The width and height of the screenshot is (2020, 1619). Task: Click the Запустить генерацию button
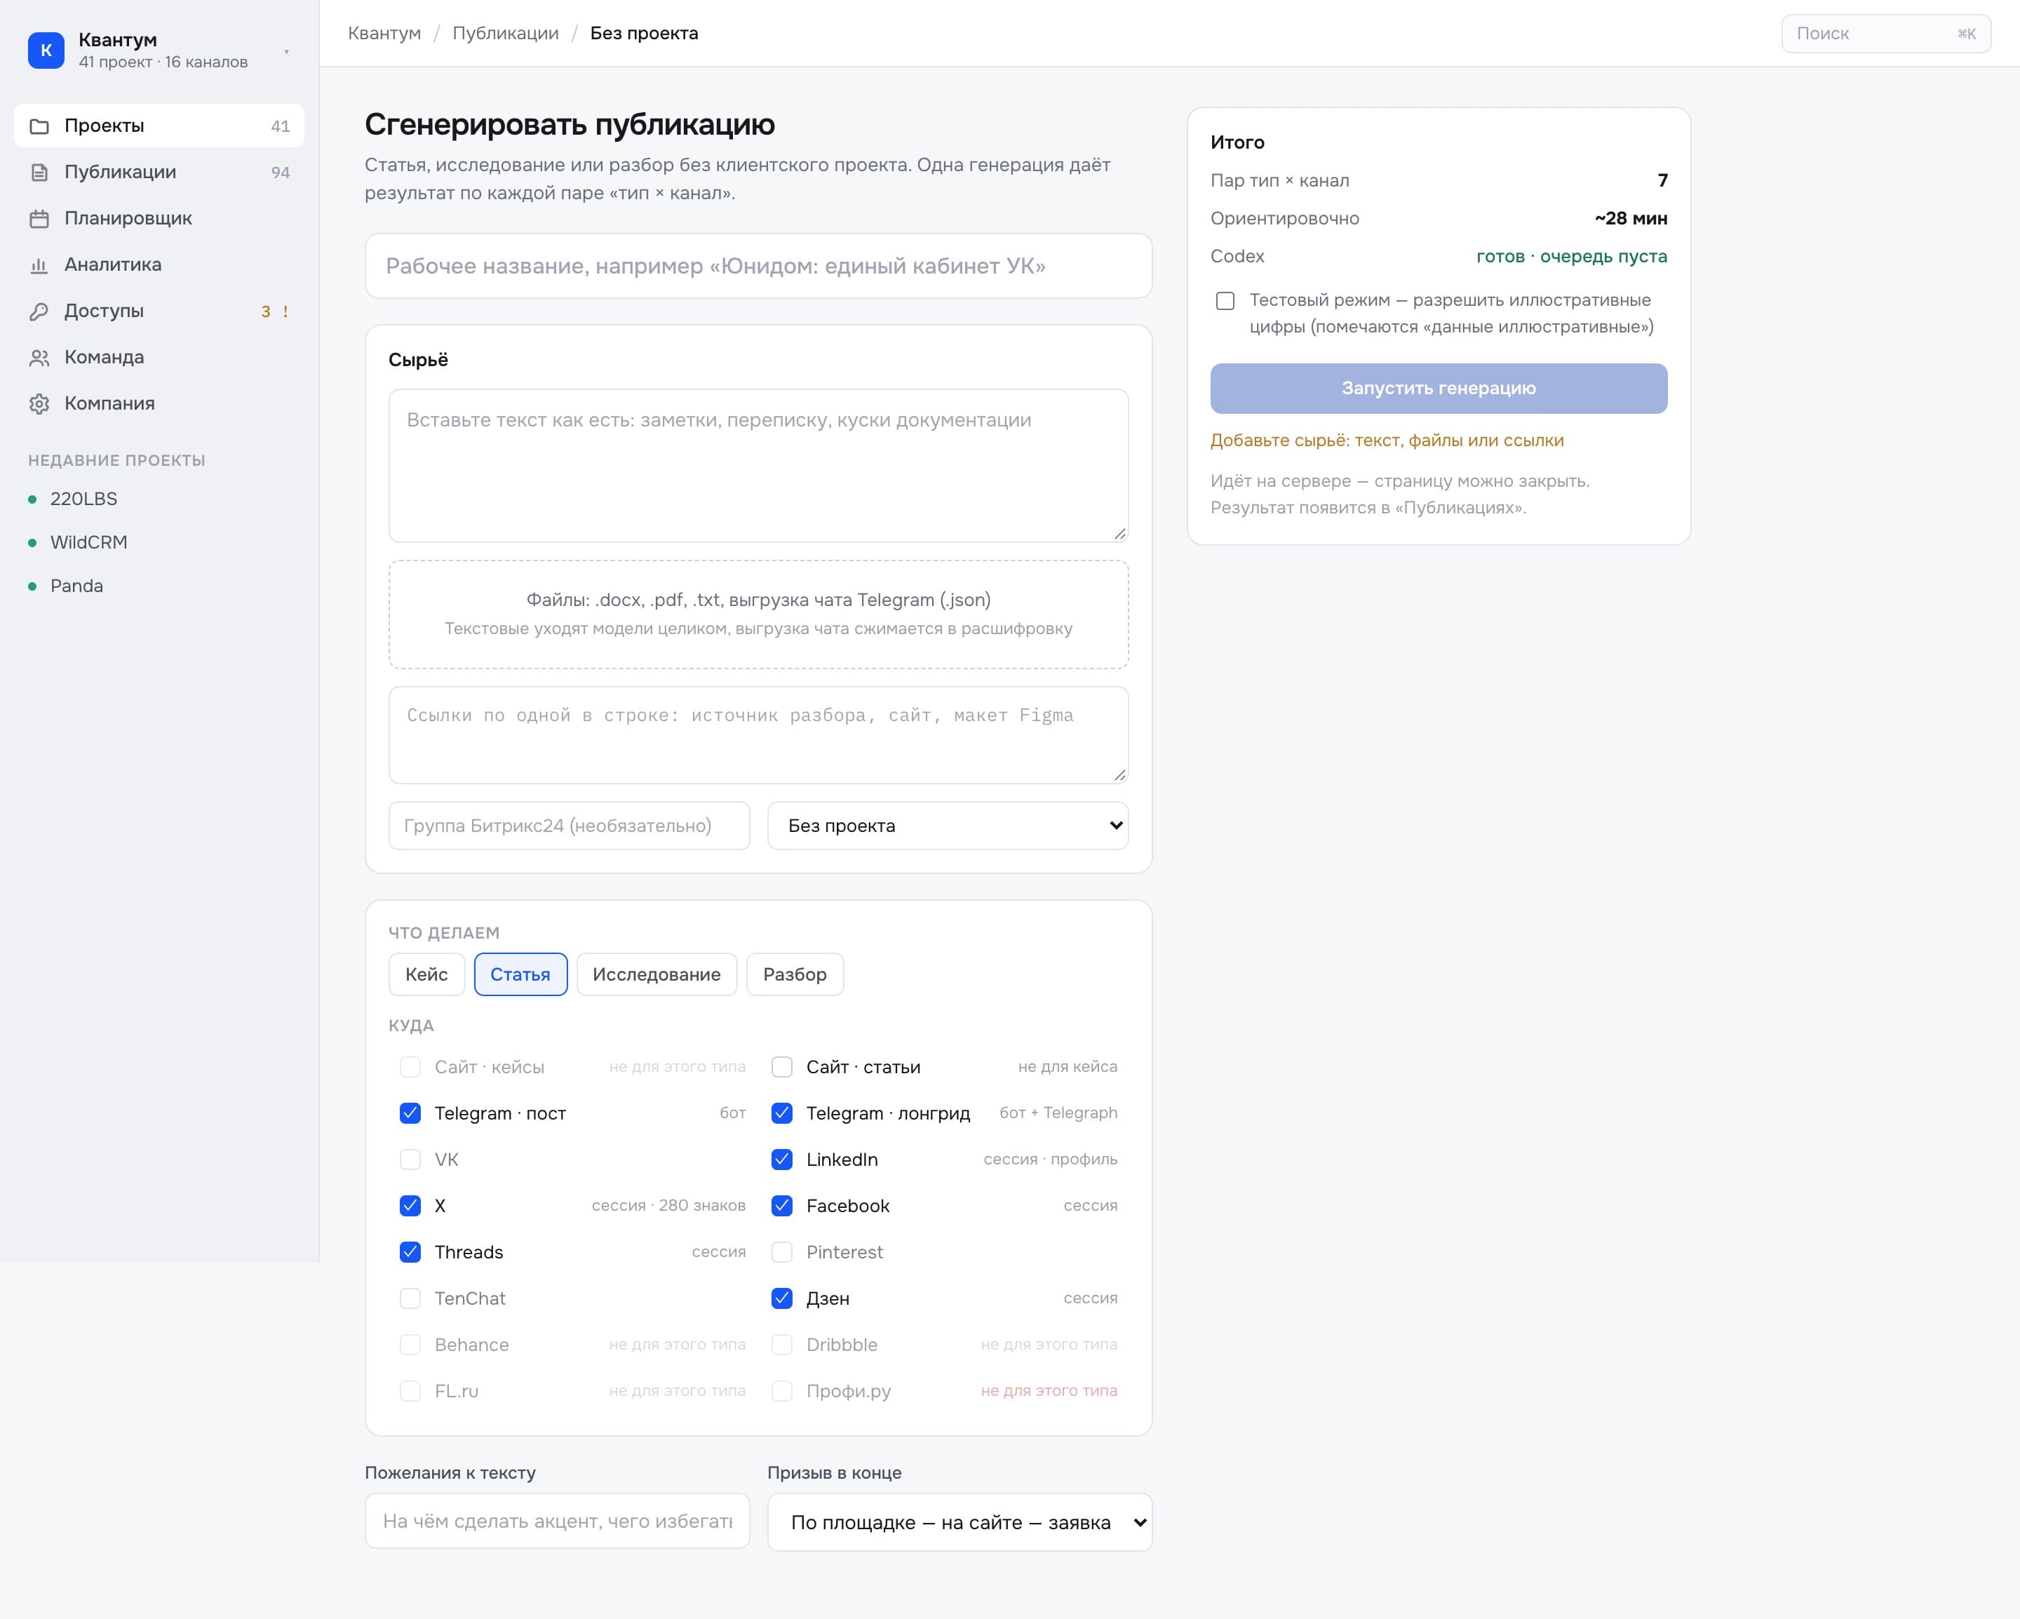coord(1438,388)
